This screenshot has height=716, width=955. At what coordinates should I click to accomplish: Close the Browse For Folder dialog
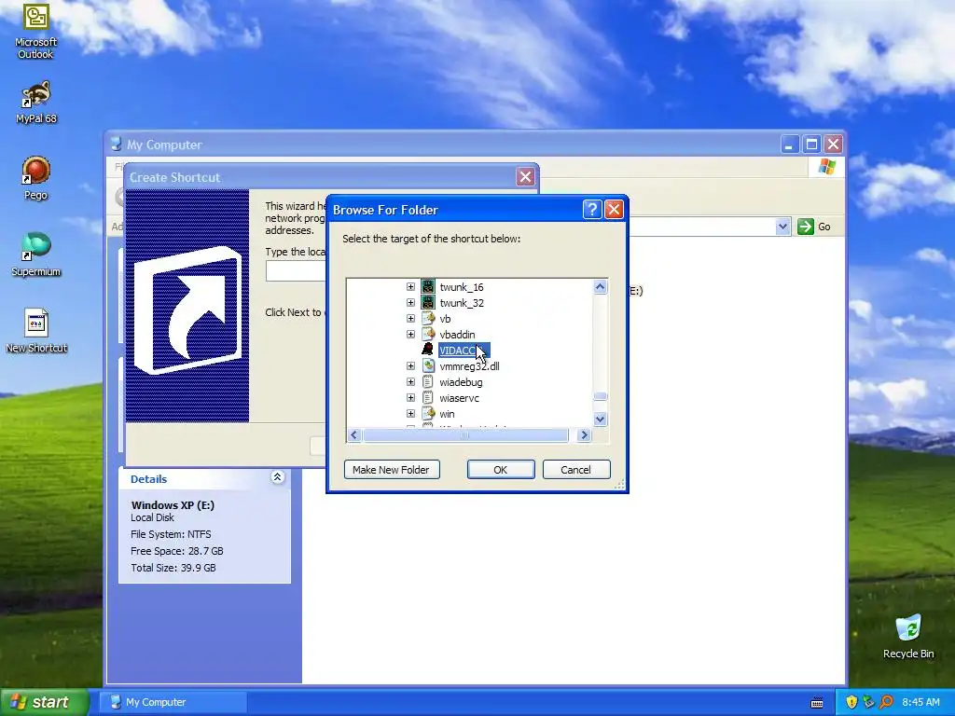(614, 210)
